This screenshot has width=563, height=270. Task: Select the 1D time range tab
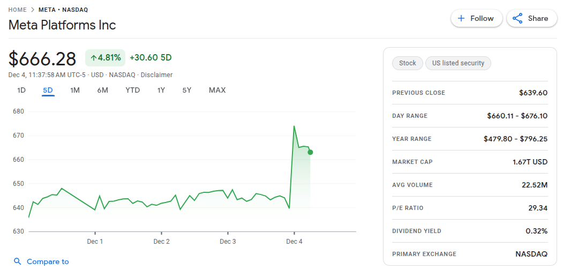point(21,90)
